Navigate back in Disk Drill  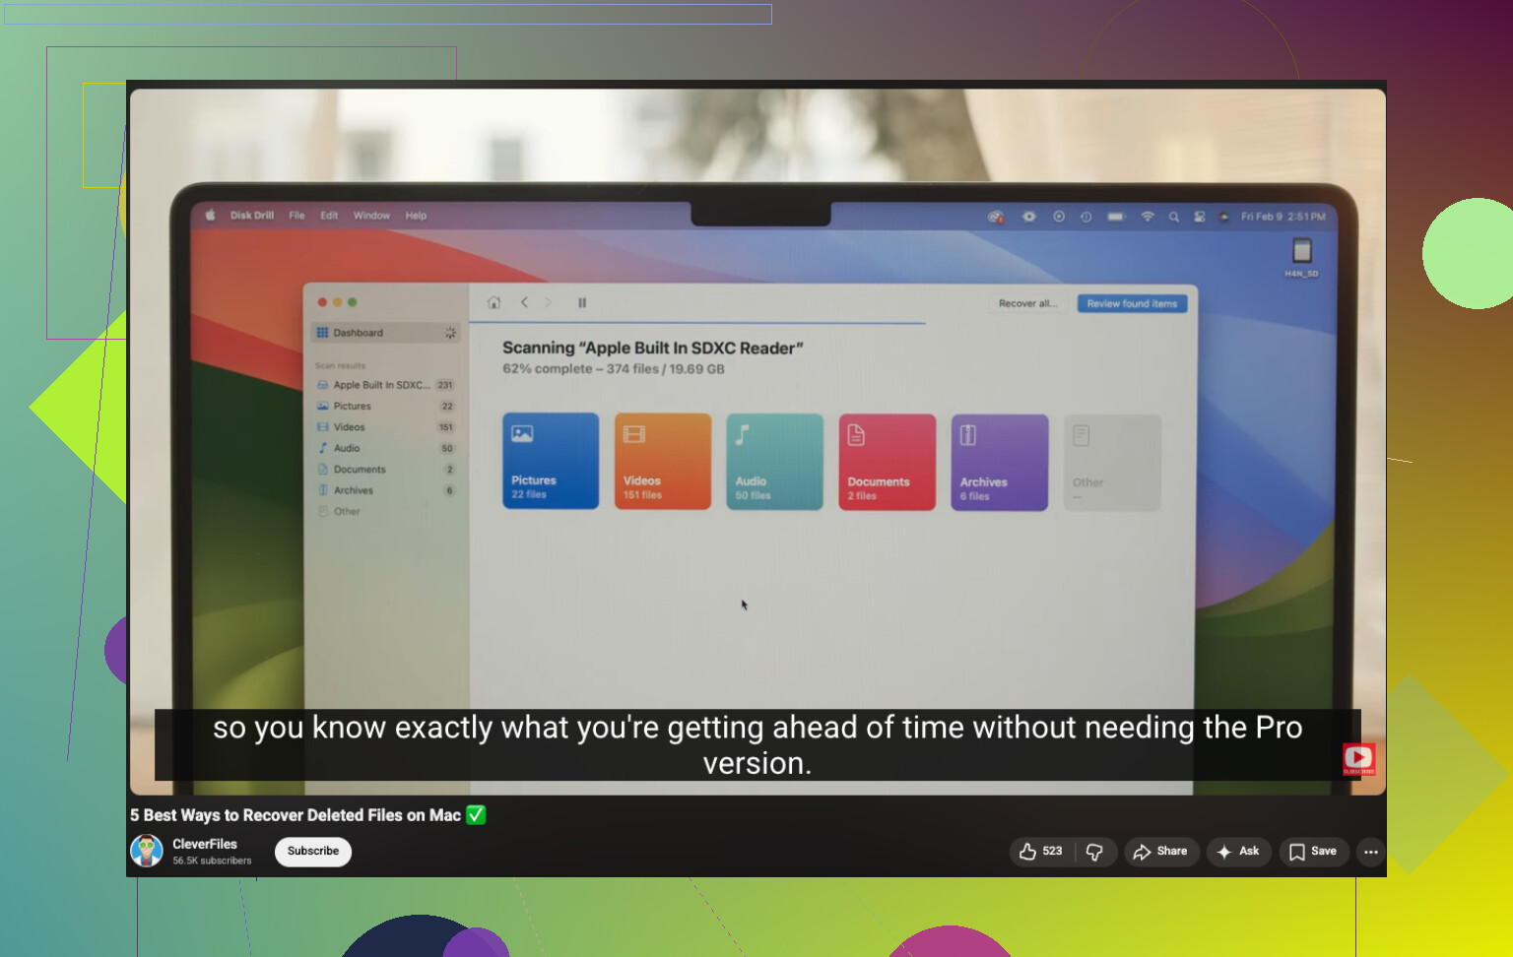click(x=524, y=302)
